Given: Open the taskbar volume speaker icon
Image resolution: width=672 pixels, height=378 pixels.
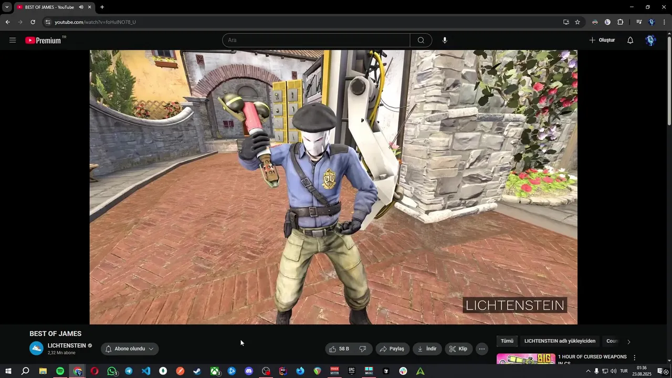Looking at the screenshot, I should tap(613, 371).
